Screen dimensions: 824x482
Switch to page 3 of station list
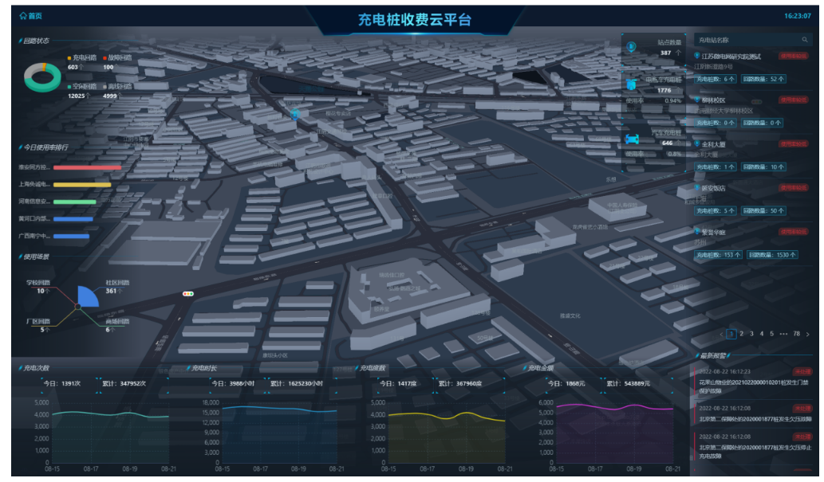(751, 335)
